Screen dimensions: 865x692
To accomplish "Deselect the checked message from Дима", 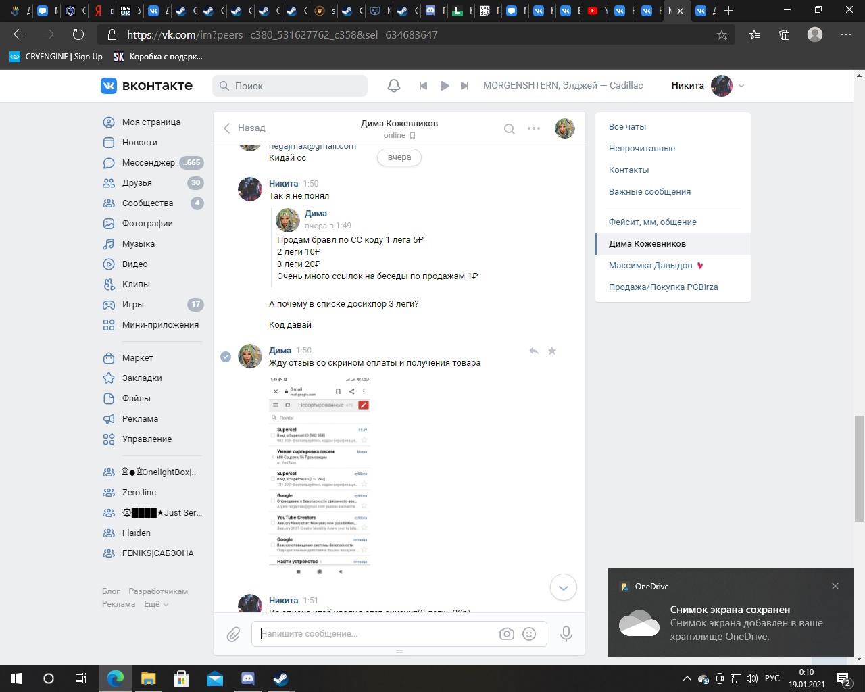I will [x=226, y=357].
